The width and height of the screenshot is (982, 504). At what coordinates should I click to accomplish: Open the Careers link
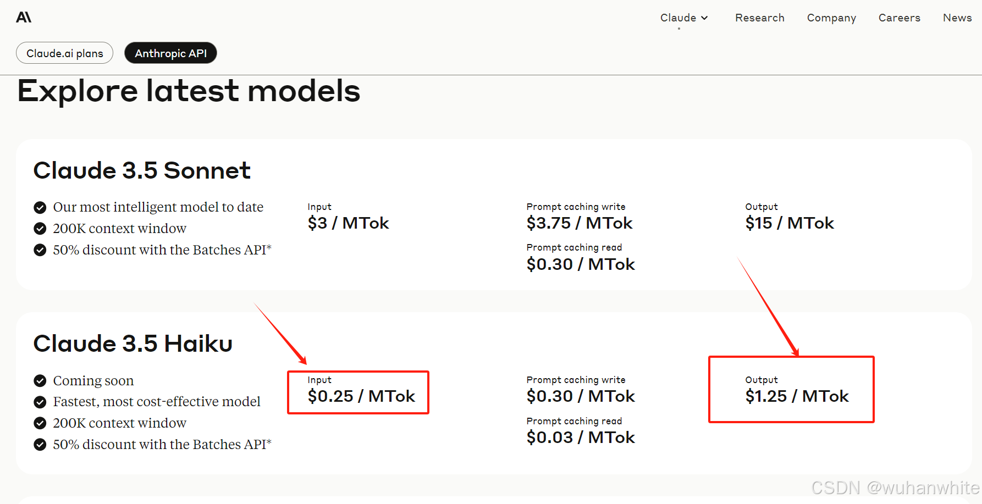(899, 18)
